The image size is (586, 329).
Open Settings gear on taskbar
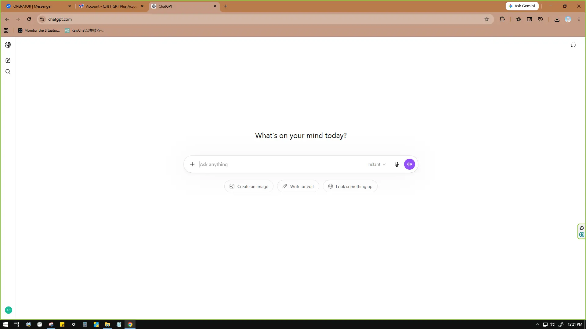74,324
